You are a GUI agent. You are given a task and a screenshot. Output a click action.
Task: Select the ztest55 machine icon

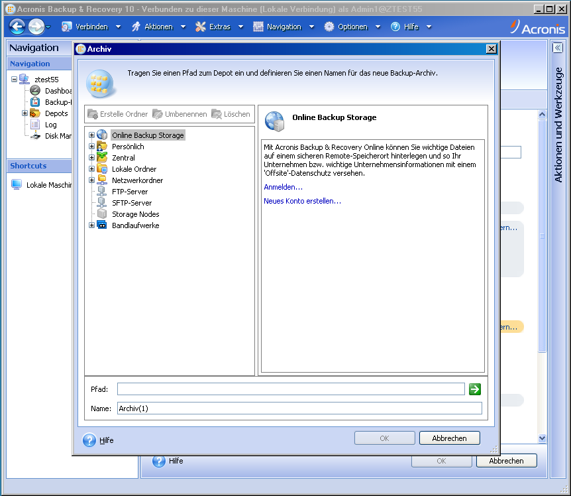25,79
